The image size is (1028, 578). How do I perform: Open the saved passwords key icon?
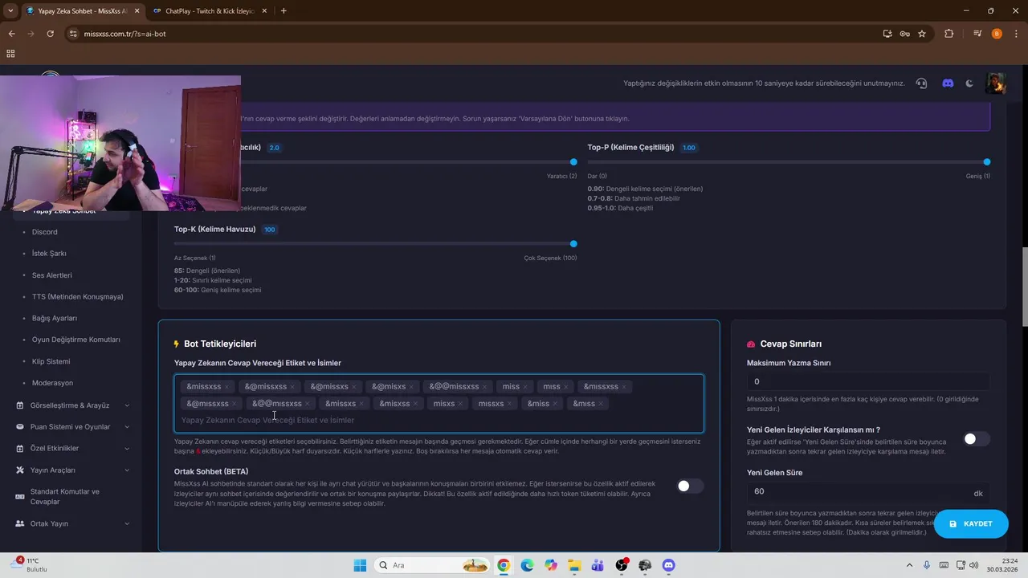click(904, 34)
